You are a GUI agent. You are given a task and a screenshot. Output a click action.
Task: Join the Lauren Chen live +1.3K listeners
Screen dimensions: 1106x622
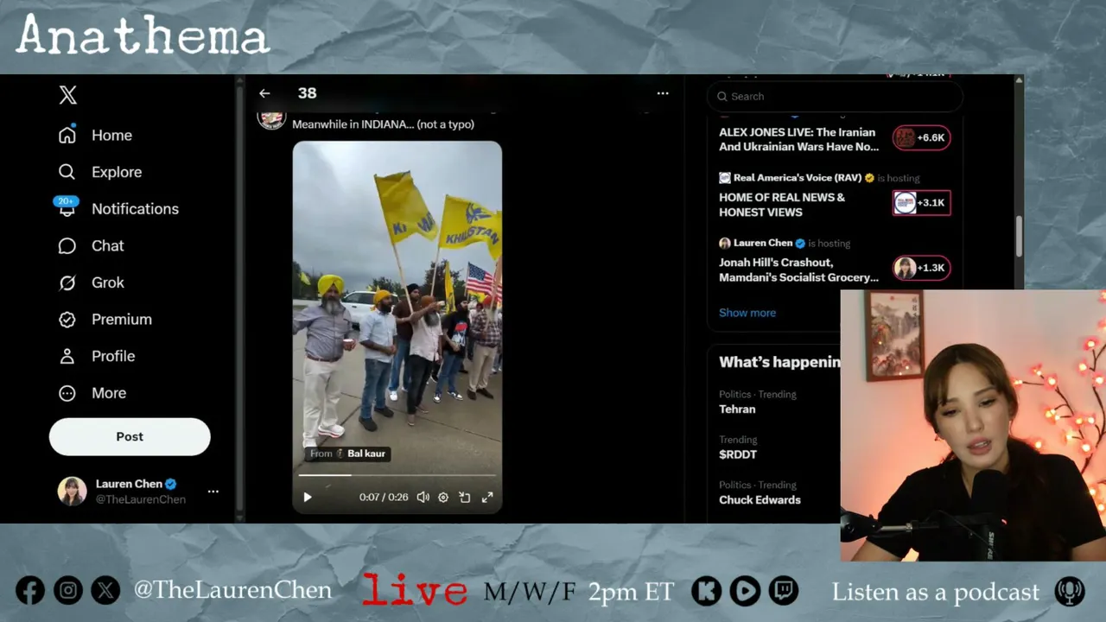pyautogui.click(x=921, y=268)
